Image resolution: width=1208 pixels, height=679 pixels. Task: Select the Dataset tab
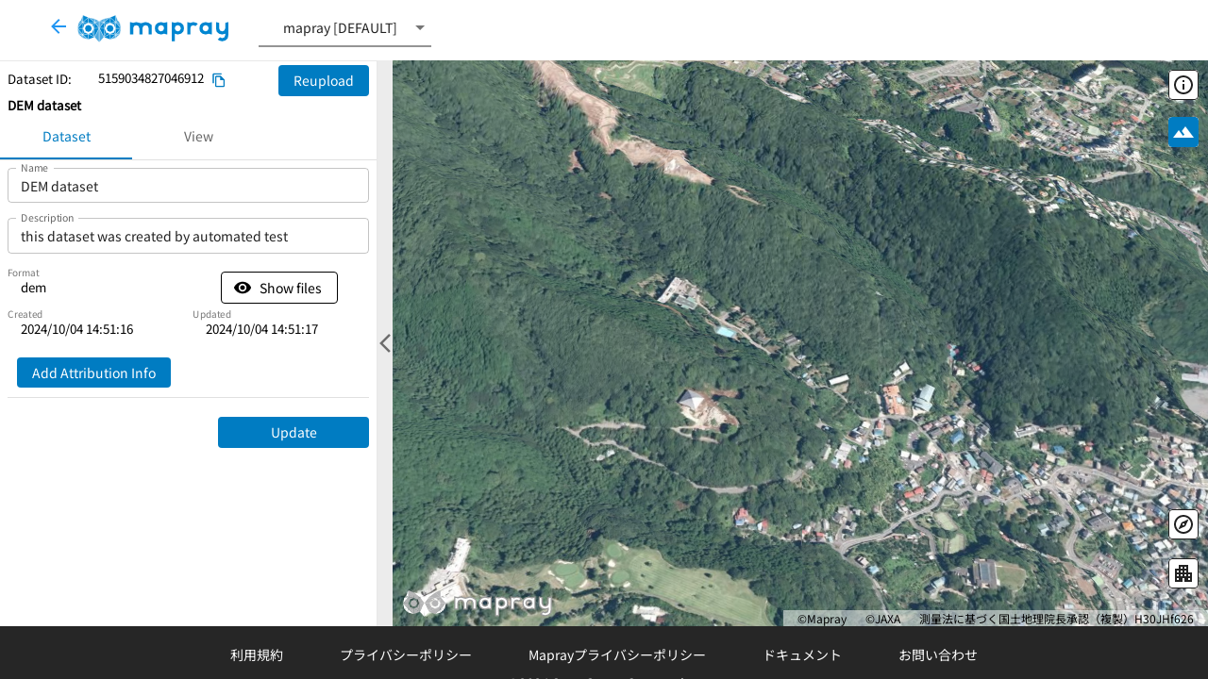coord(66,137)
